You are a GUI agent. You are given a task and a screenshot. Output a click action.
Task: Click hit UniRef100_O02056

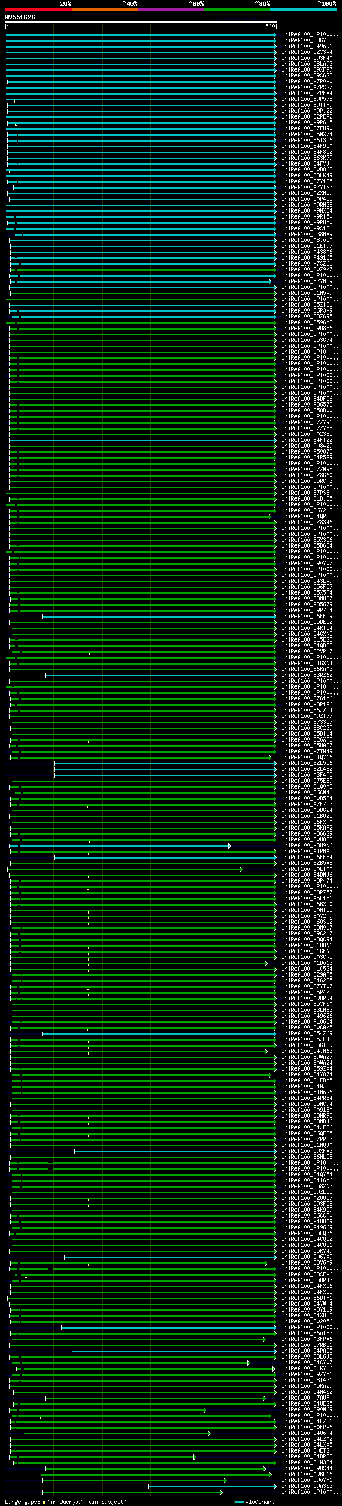tap(307, 1321)
